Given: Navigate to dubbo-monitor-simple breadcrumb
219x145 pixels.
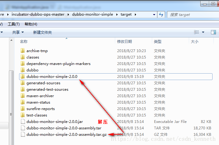Looking at the screenshot, I should (92, 14).
